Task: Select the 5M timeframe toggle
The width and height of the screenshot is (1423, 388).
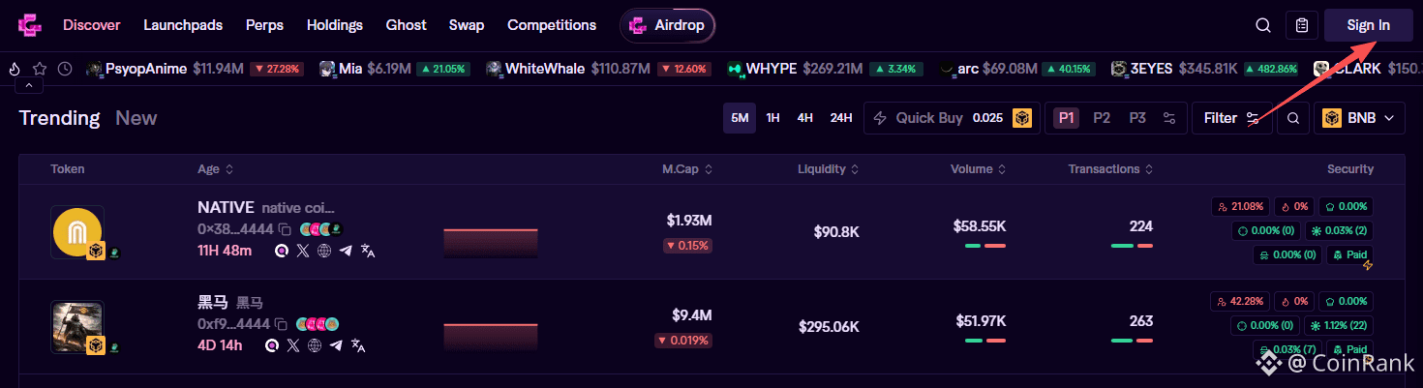Action: click(740, 118)
